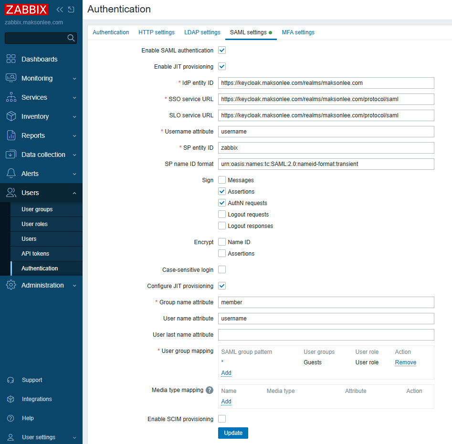Click the empty User last name attribute field

tap(326, 335)
